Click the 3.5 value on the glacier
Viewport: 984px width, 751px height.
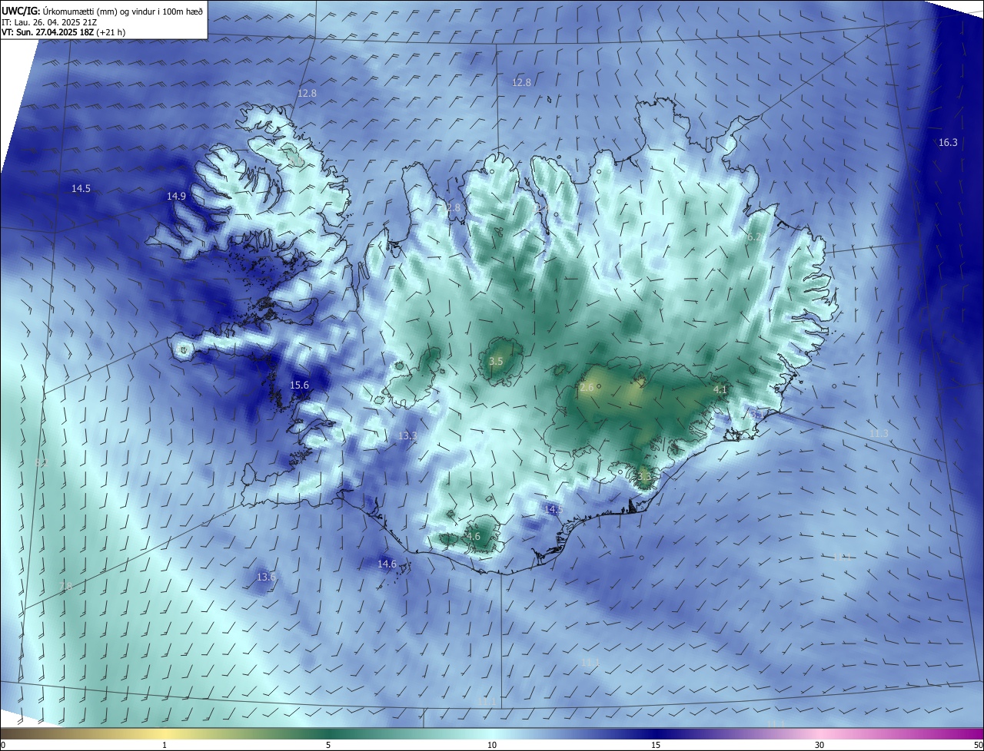pos(496,361)
